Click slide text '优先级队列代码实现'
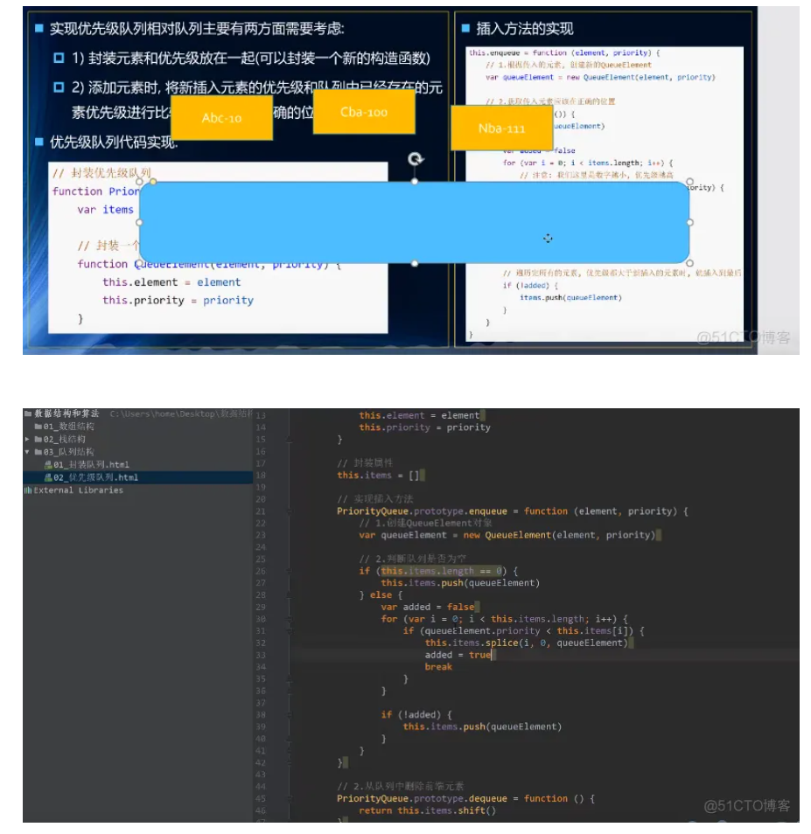The width and height of the screenshot is (811, 834). coord(113,142)
